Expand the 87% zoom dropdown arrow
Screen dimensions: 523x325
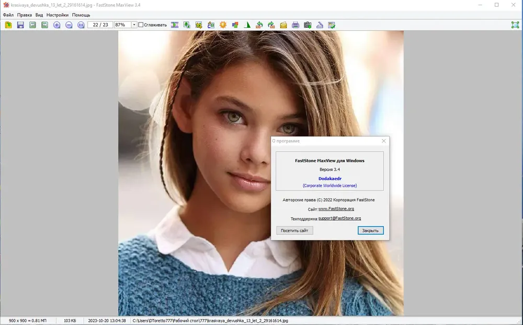tap(134, 25)
